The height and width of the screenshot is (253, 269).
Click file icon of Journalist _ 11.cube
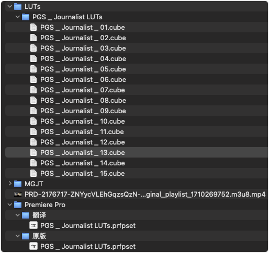(x=33, y=131)
